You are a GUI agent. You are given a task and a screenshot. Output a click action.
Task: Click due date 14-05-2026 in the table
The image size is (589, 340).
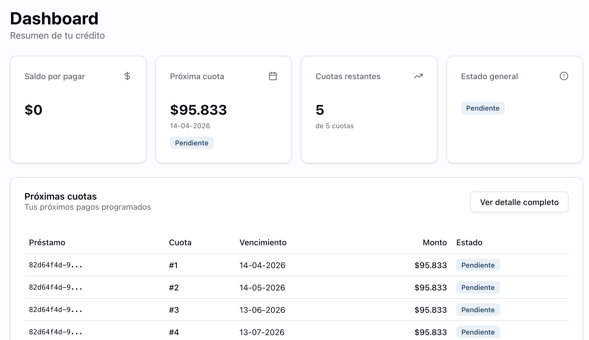[x=262, y=287]
